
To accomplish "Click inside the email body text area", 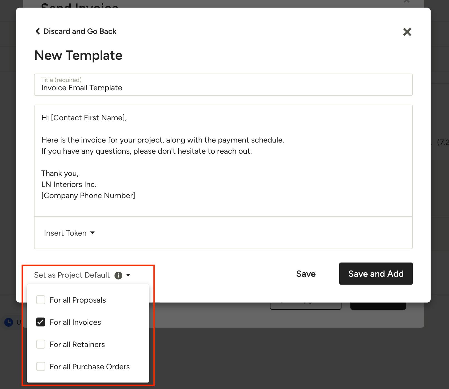I will [x=223, y=161].
